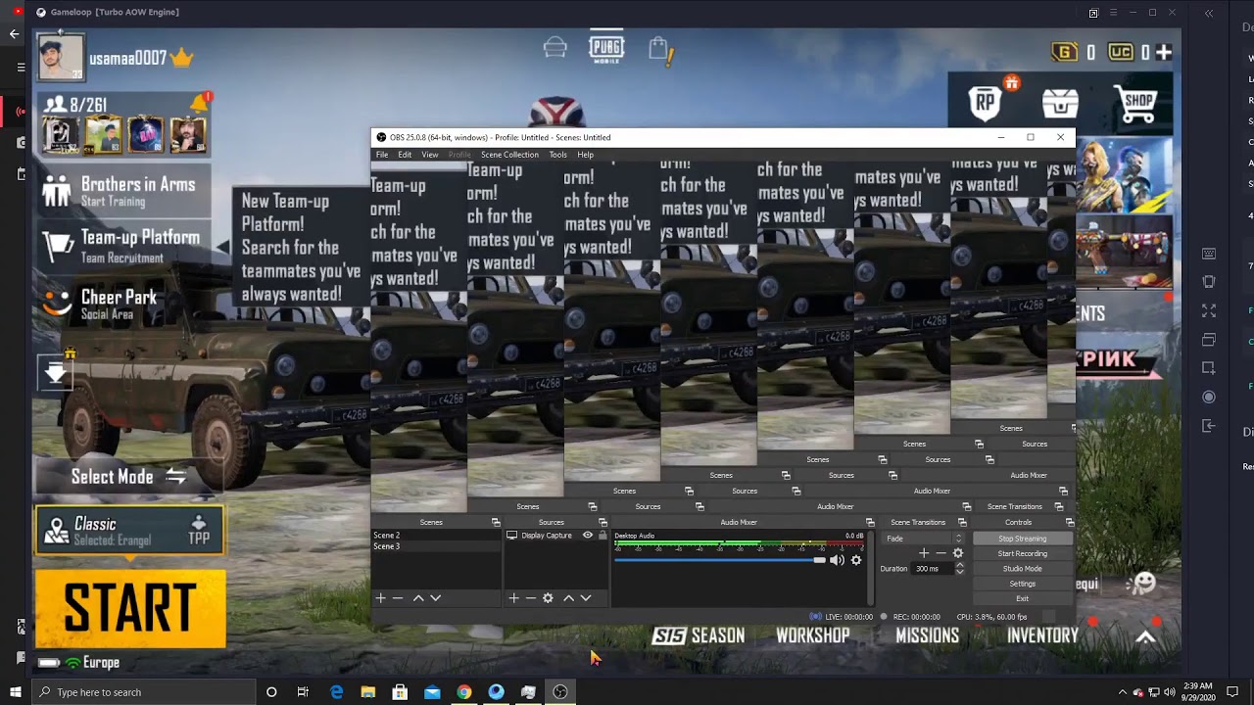Image resolution: width=1254 pixels, height=705 pixels.
Task: Decrease transition Duration with down arrow
Action: [959, 571]
